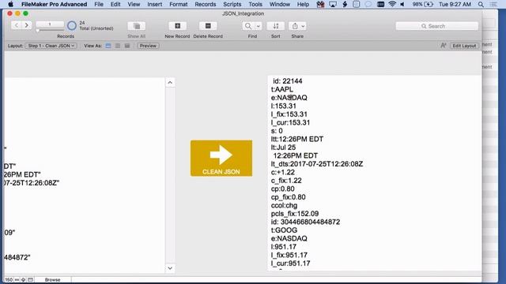The width and height of the screenshot is (506, 284).
Task: Click the record slider handle
Action: 38,30
